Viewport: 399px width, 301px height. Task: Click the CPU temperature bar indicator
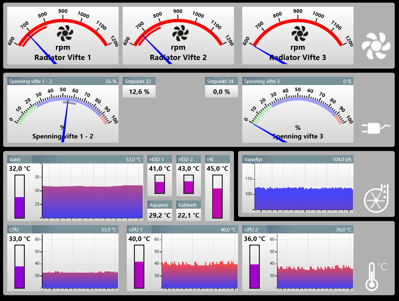click(x=20, y=266)
